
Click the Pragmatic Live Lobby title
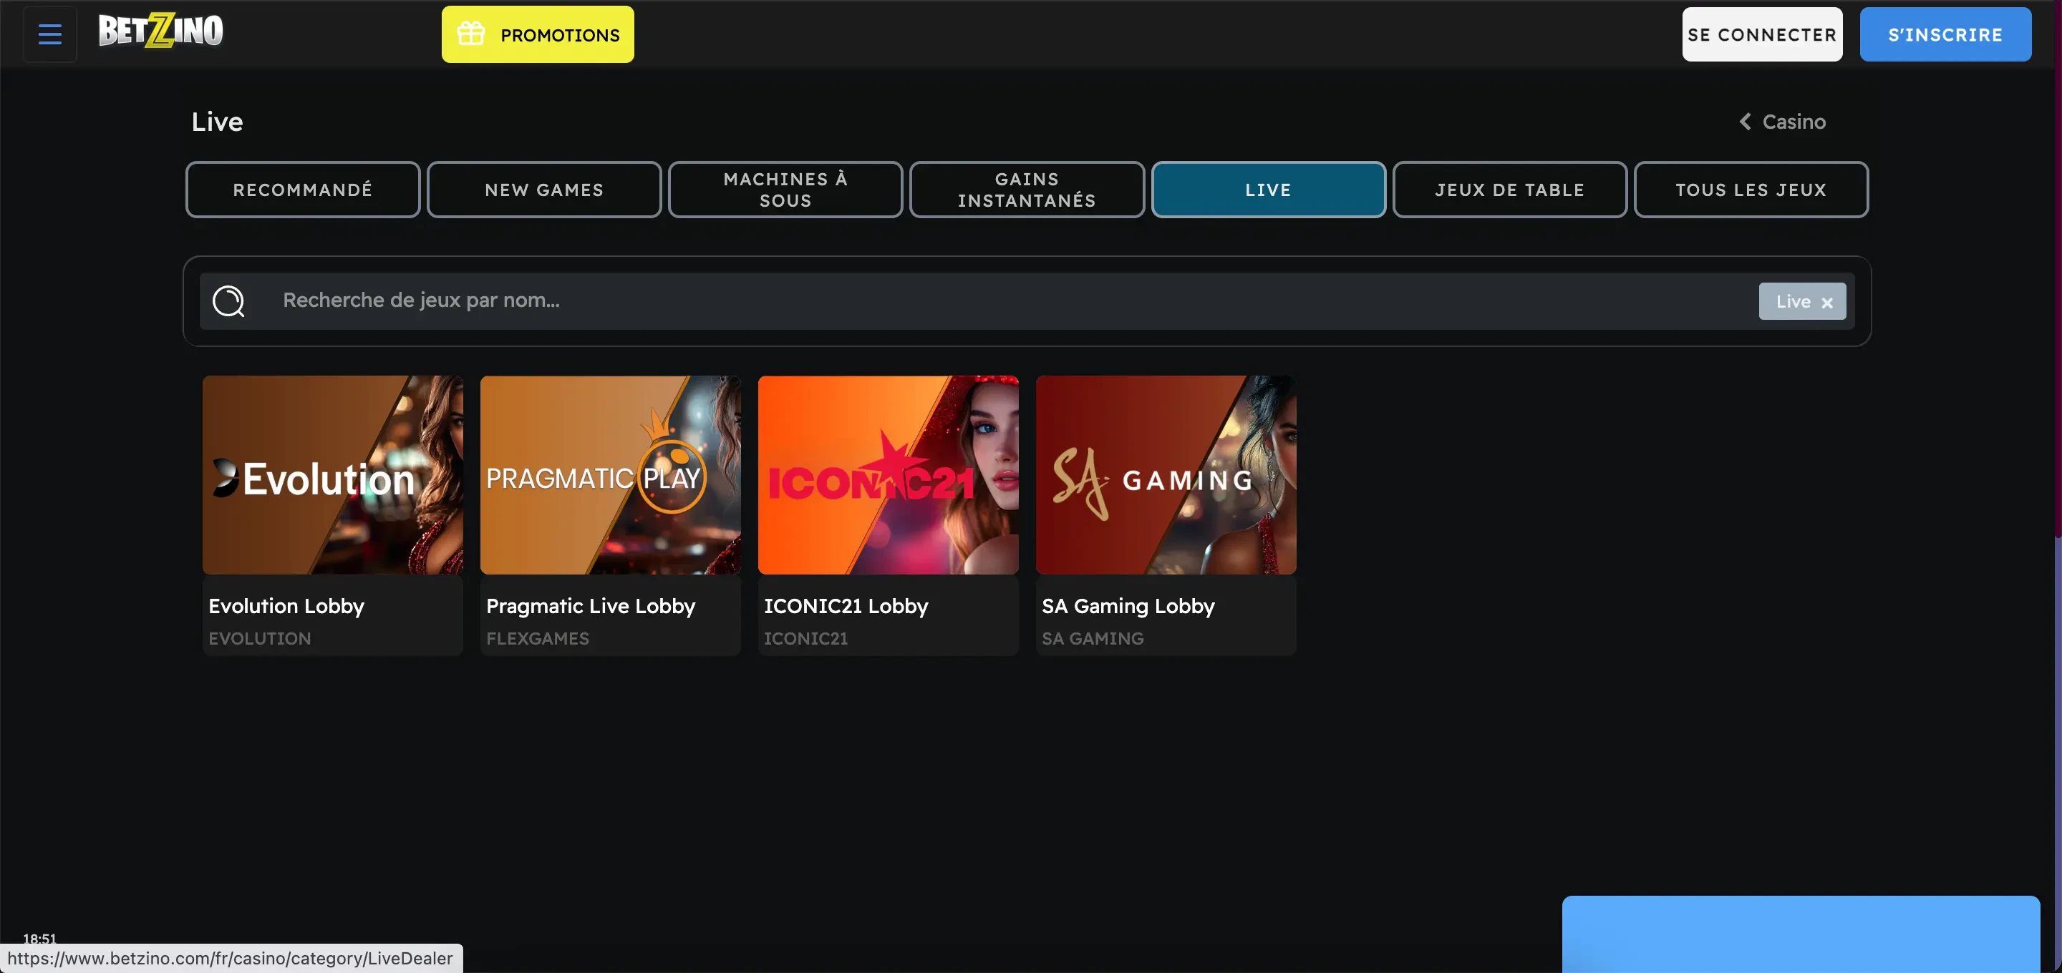click(x=591, y=606)
